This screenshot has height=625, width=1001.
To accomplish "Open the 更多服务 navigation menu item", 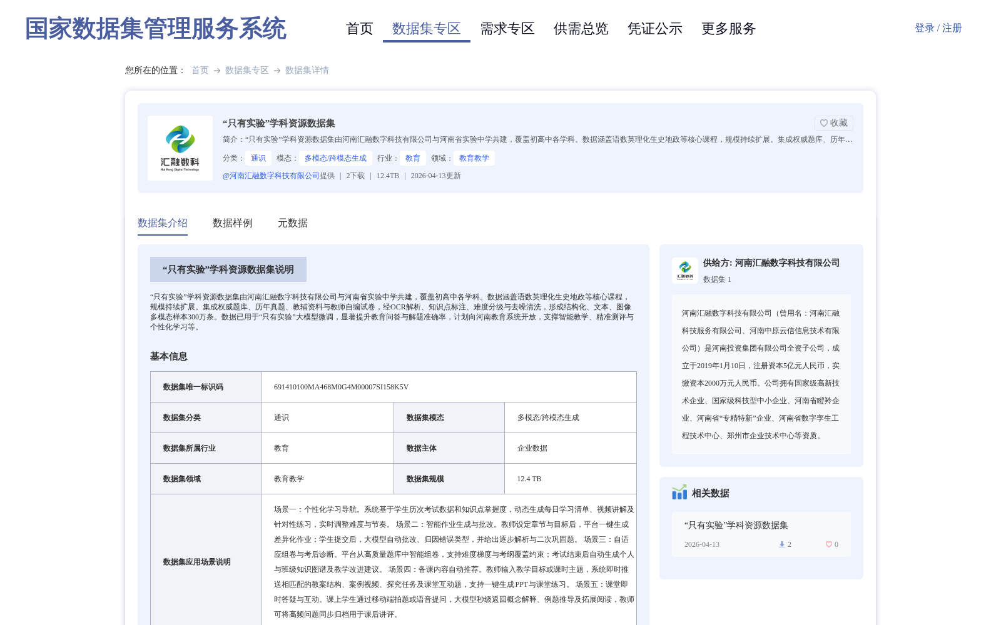I will pos(729,29).
